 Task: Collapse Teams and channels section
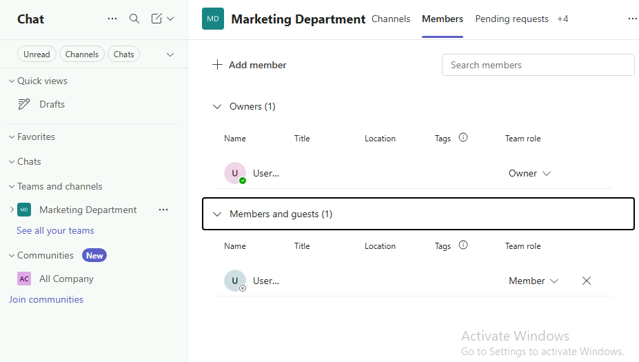point(12,187)
